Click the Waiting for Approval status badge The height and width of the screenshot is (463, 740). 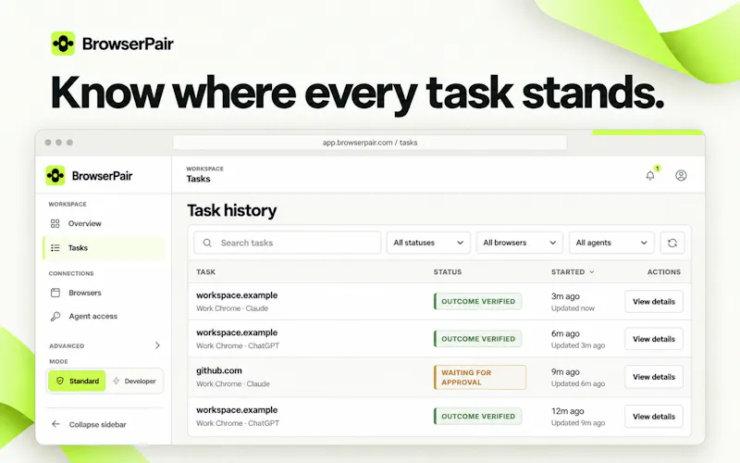(x=480, y=377)
